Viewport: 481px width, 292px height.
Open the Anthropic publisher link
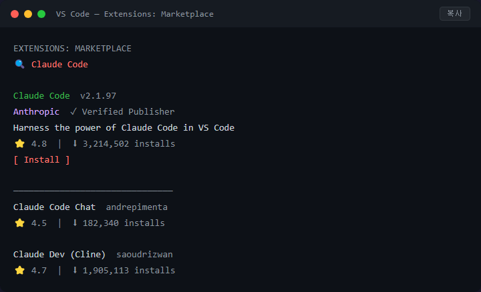click(36, 112)
